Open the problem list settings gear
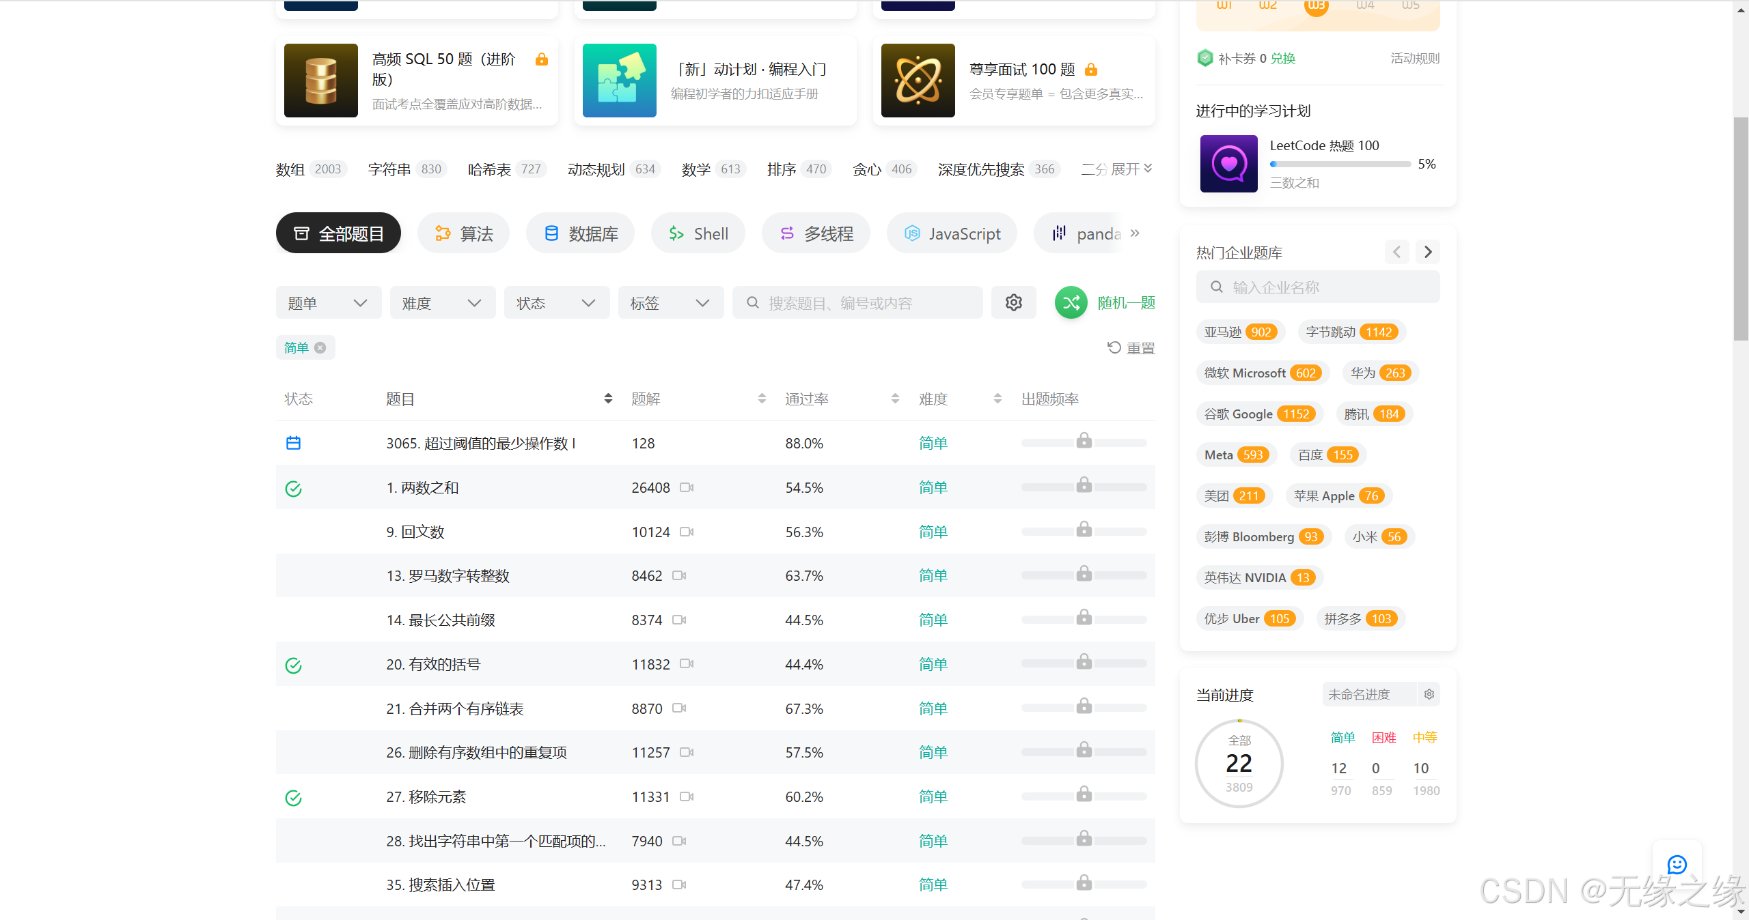Viewport: 1749px width, 920px height. click(x=1014, y=302)
